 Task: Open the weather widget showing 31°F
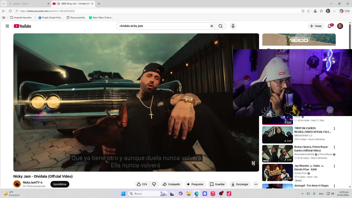11,194
